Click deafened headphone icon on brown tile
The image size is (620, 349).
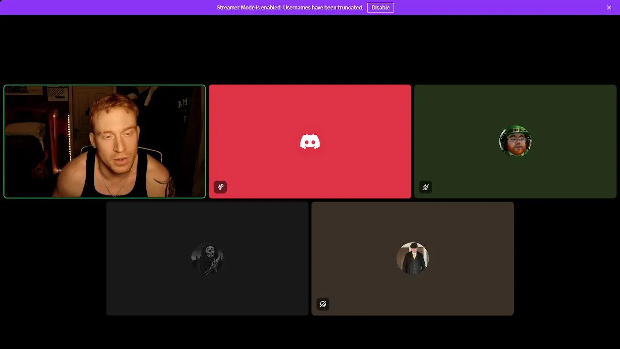coord(323,304)
